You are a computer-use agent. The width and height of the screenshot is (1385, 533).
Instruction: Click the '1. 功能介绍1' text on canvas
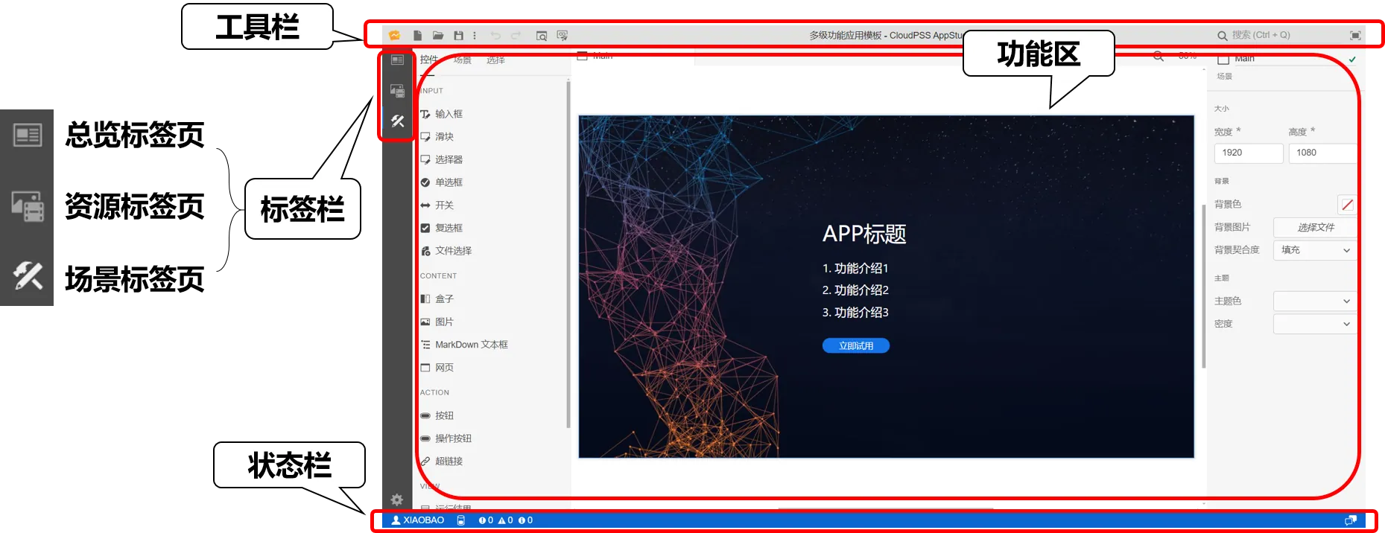855,268
